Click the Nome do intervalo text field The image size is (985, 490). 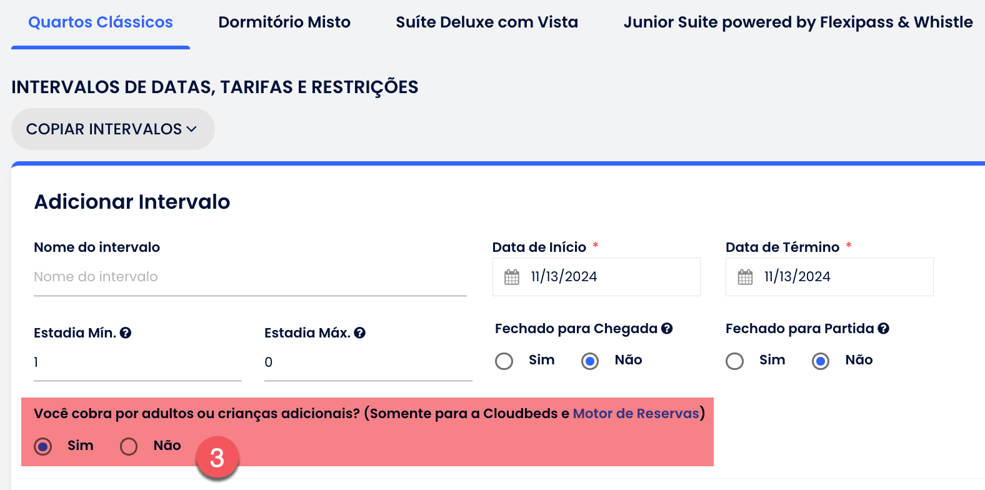tap(250, 277)
